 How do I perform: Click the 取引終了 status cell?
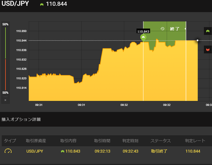pos(159,151)
